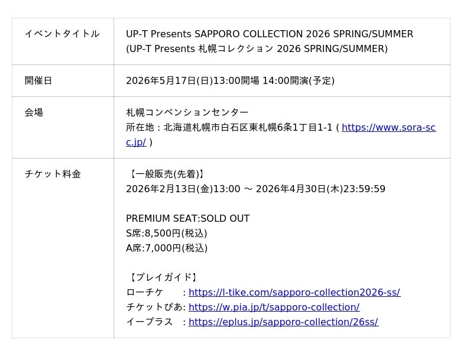Click the チケット料金 row label

[x=53, y=174]
